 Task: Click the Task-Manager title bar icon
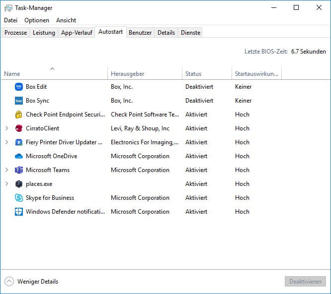point(8,8)
